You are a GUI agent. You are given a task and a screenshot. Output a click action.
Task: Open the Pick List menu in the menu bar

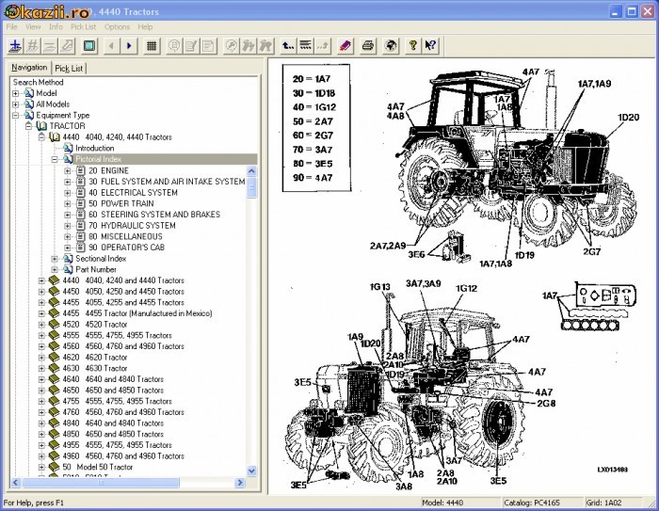pos(83,27)
